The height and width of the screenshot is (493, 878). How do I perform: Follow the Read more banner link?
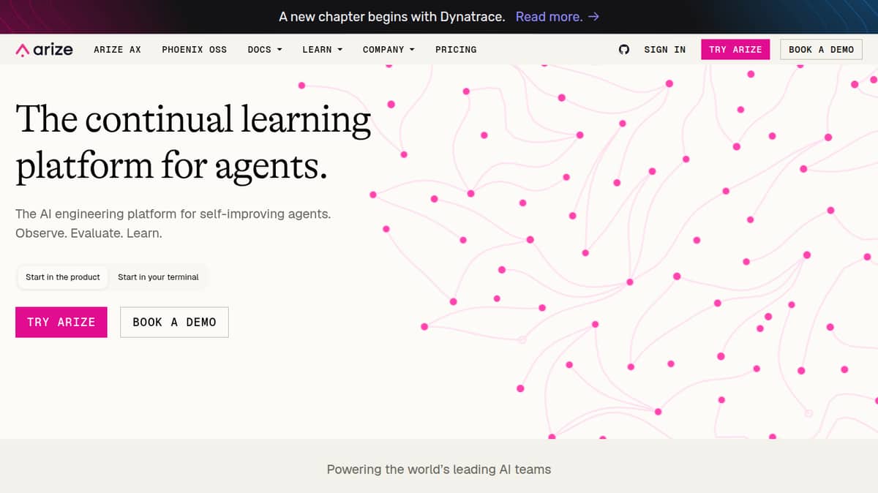point(558,16)
